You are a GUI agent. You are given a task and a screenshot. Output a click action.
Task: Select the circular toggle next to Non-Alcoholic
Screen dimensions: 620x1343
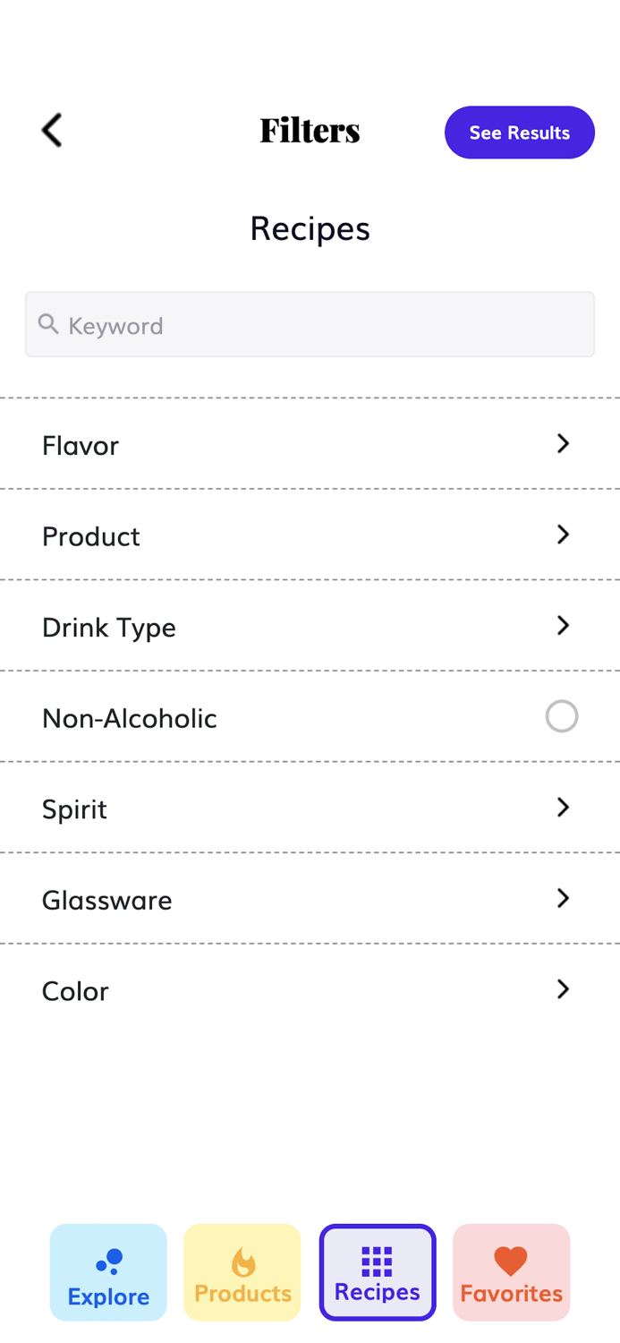point(563,715)
